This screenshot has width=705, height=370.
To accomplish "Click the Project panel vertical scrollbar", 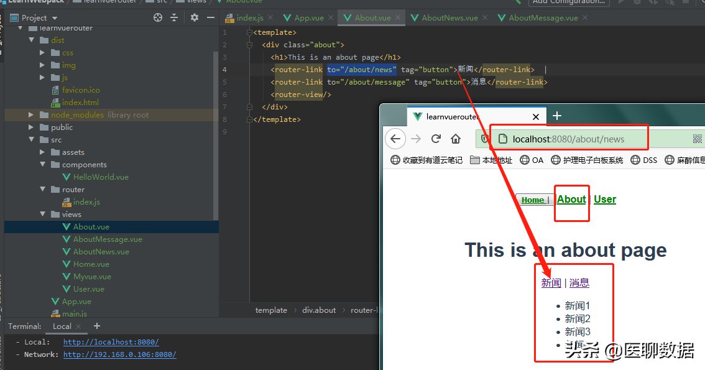I will click(x=216, y=135).
